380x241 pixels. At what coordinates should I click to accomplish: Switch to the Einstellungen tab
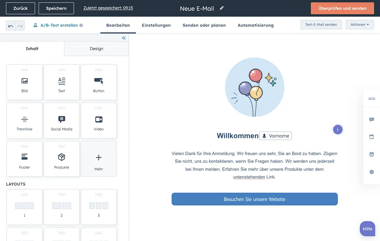click(156, 25)
